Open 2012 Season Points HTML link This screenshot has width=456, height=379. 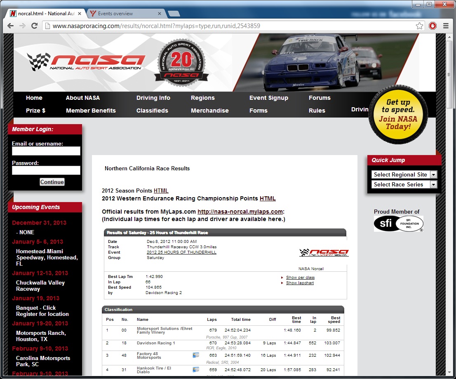161,191
